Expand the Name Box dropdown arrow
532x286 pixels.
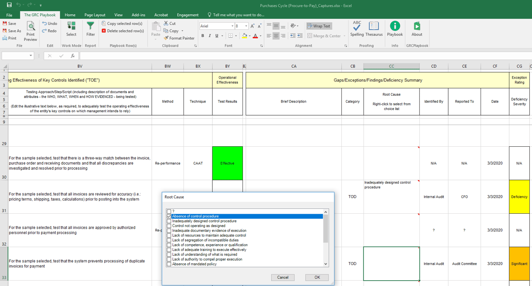pos(31,56)
